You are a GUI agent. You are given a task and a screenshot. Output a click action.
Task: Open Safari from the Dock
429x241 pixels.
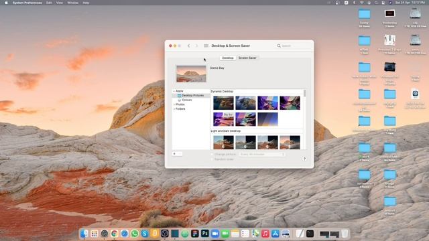pyautogui.click(x=125, y=234)
